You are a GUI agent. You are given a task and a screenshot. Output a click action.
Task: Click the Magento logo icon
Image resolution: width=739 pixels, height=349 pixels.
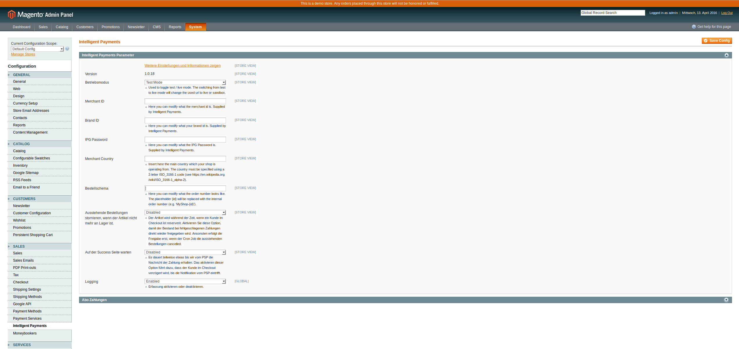12,14
